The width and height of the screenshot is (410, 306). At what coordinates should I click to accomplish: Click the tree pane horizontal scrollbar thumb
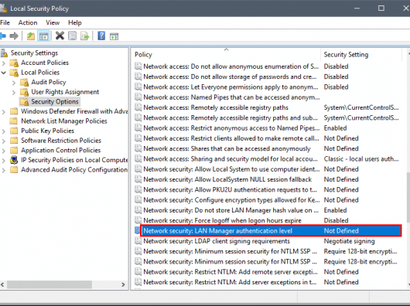click(50, 284)
